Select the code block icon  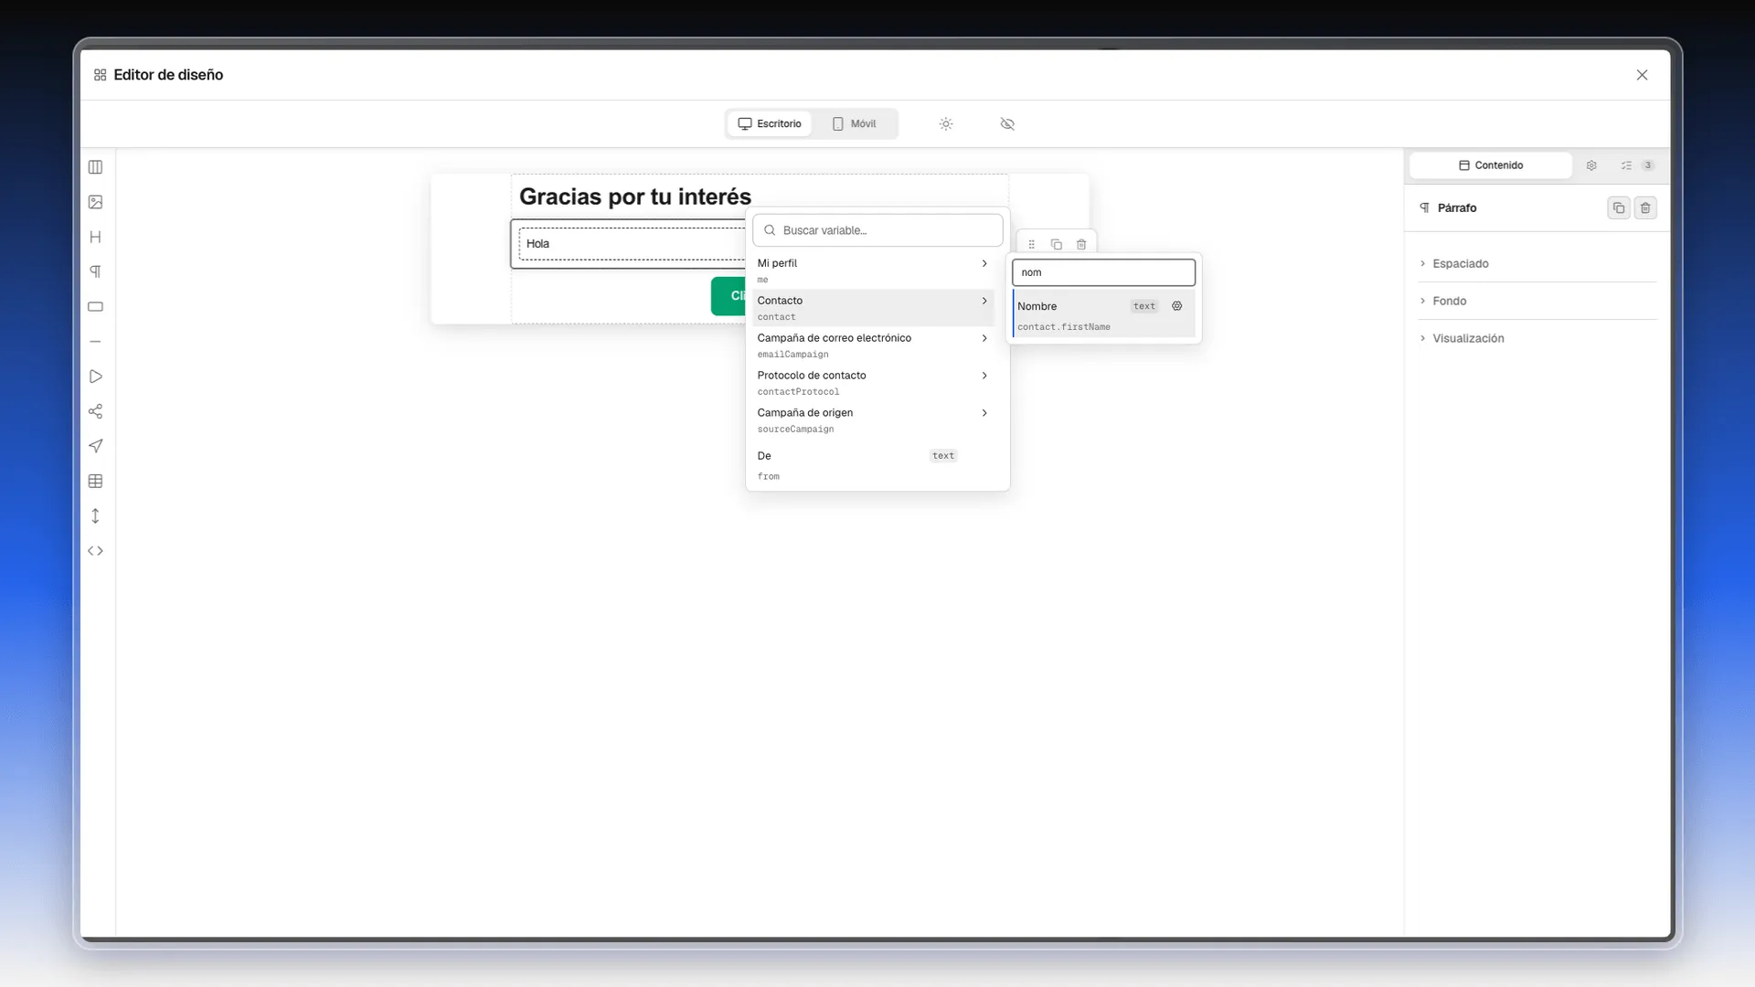95,551
